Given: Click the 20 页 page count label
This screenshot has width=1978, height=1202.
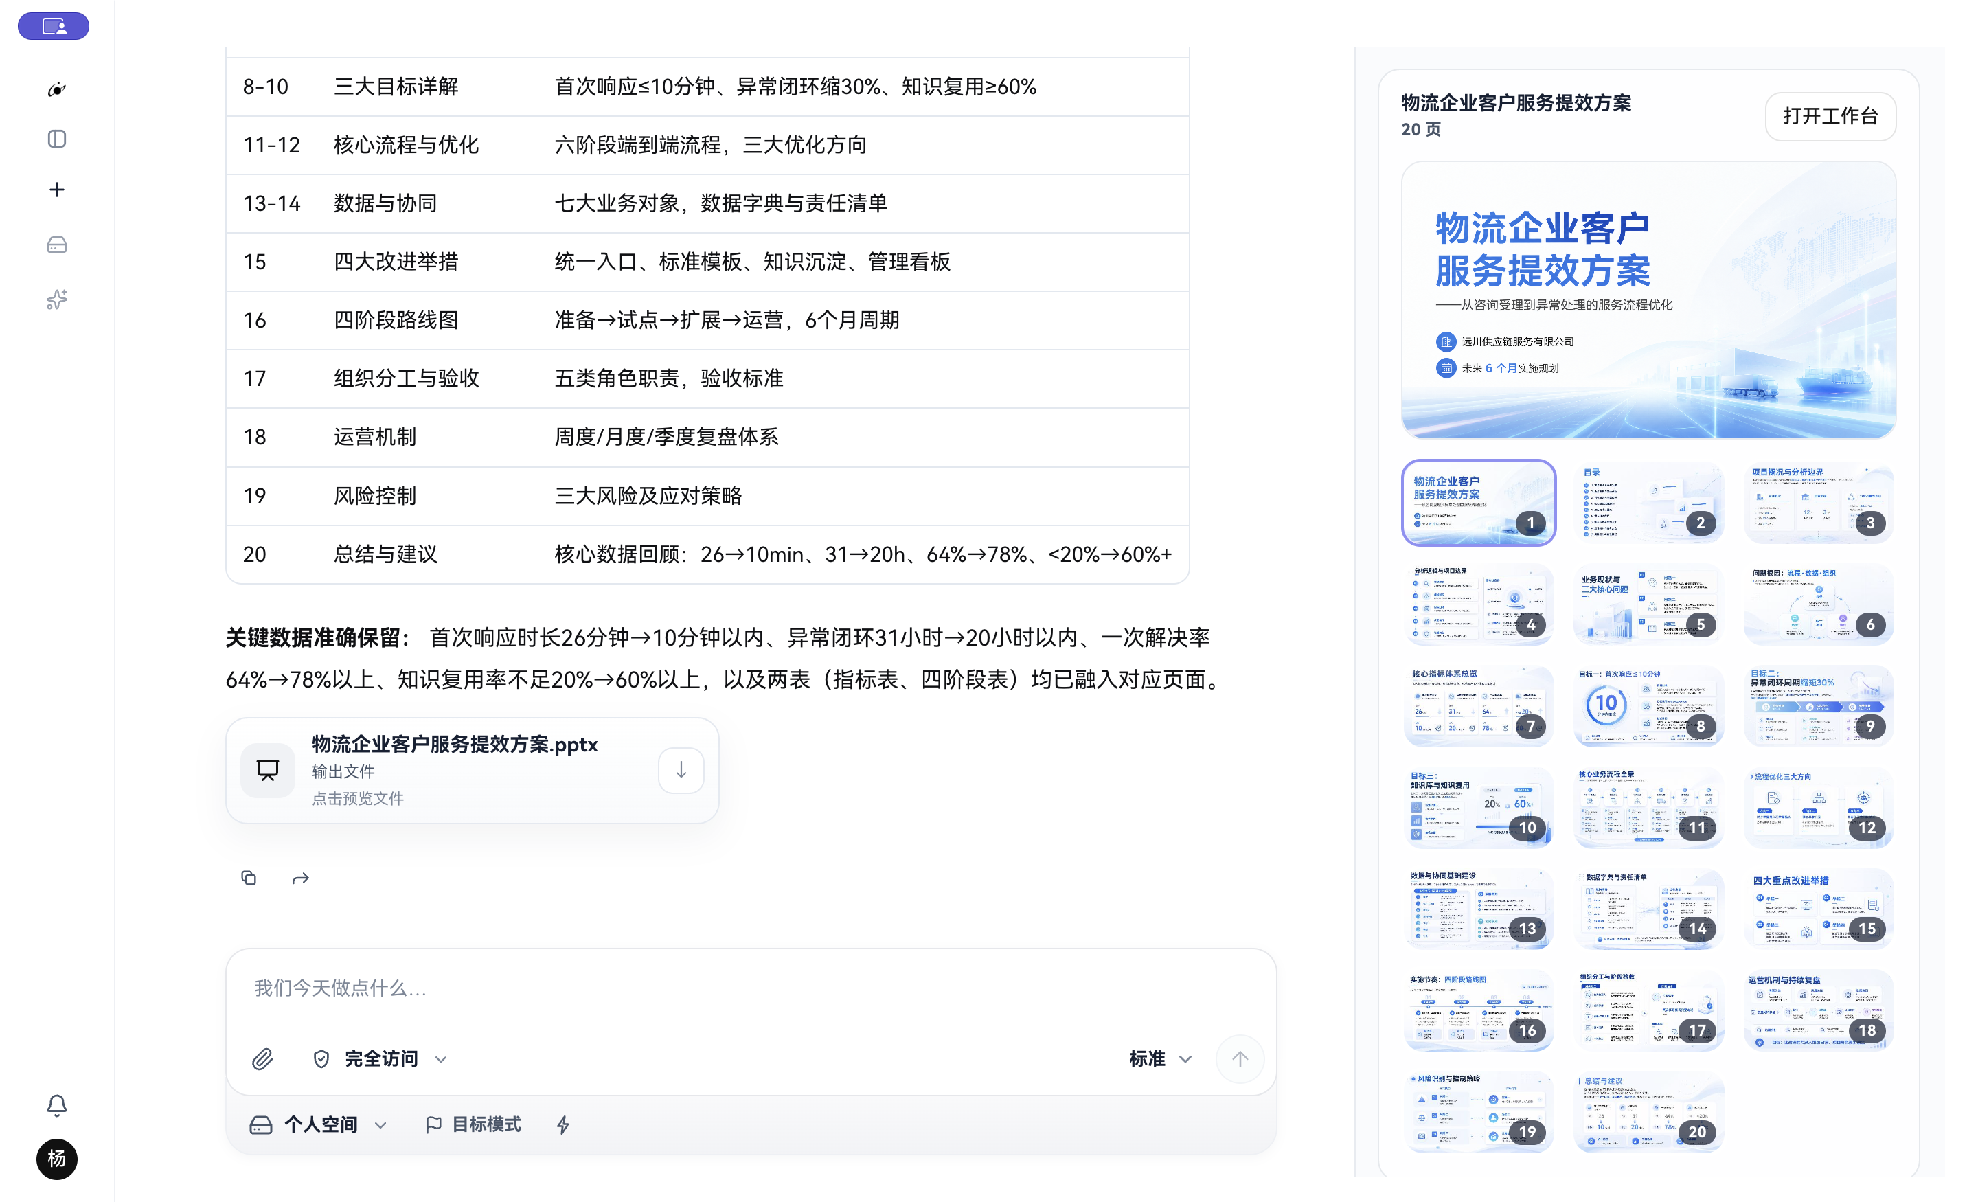Looking at the screenshot, I should tap(1421, 129).
